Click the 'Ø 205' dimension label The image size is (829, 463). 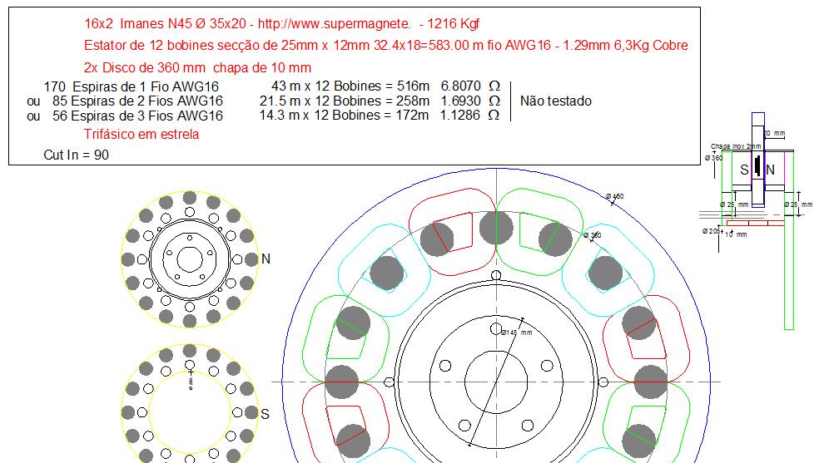coord(711,231)
